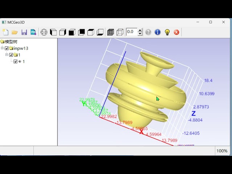Click the -13.7989 X-axis value
232x174 pixels.
(x=124, y=123)
